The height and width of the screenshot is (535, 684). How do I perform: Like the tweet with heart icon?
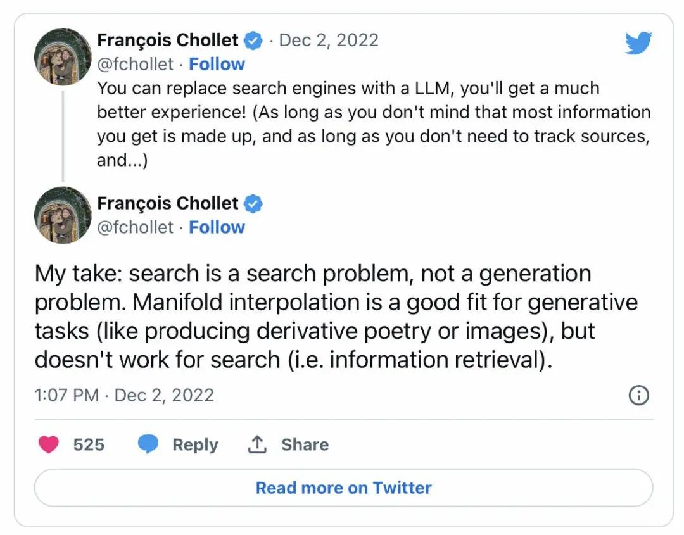[49, 444]
